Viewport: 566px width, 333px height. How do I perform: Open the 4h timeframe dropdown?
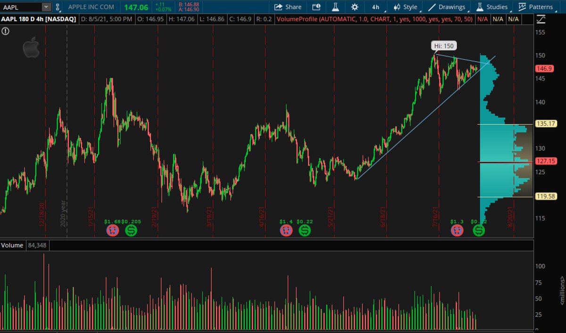coord(377,7)
